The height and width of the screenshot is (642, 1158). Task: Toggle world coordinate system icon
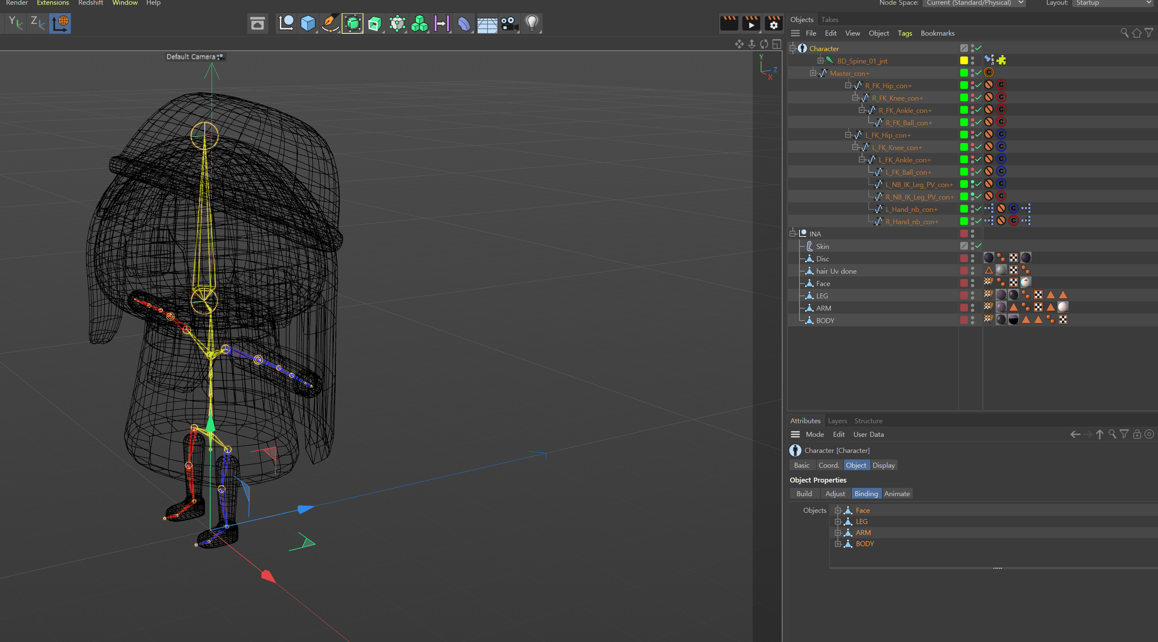pos(60,23)
